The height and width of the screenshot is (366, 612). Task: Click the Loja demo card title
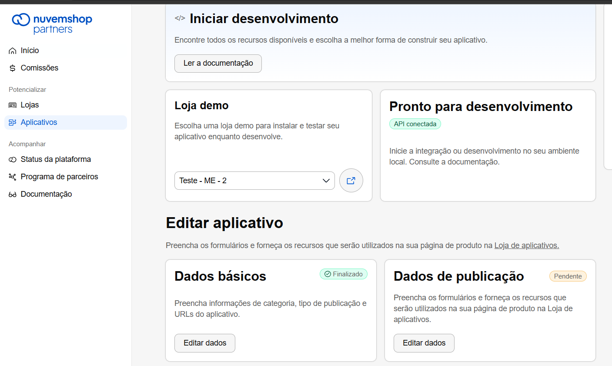[x=201, y=106]
